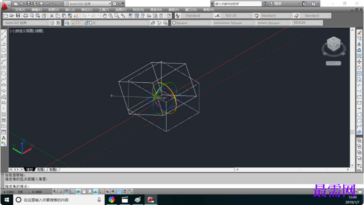Open the ISO-25 dimension style dropdown
Viewport: 364px width, 205px height.
click(236, 15)
